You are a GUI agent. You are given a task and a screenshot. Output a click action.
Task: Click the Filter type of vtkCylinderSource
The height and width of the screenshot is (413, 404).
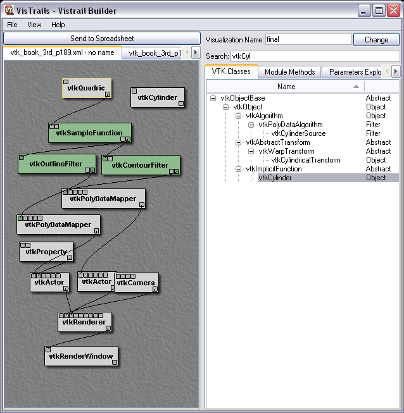[x=373, y=133]
